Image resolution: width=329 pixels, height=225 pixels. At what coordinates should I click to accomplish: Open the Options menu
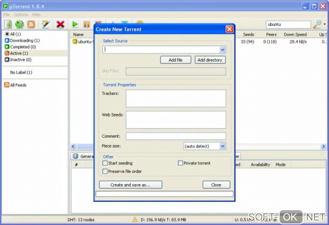[21, 15]
